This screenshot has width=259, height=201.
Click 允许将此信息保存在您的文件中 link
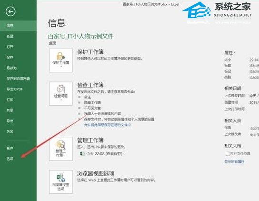[108, 125]
